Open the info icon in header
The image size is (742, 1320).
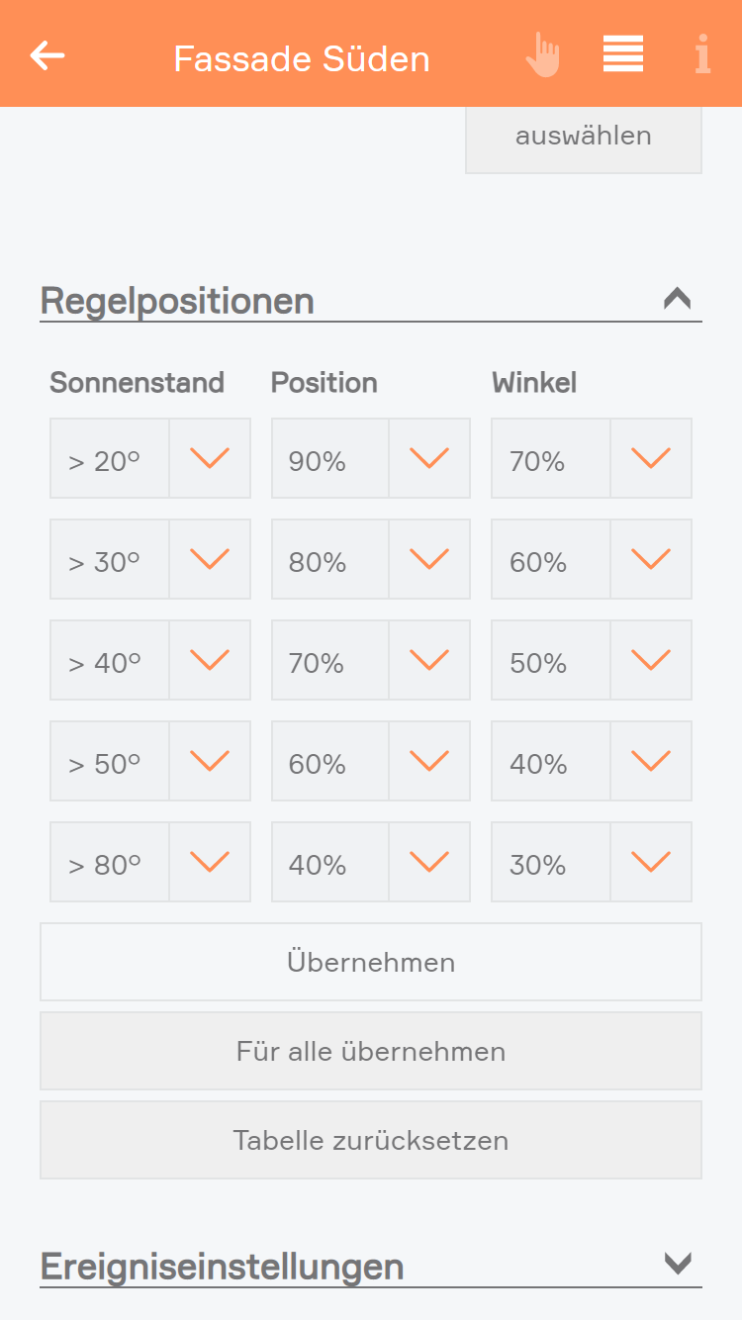coord(702,54)
